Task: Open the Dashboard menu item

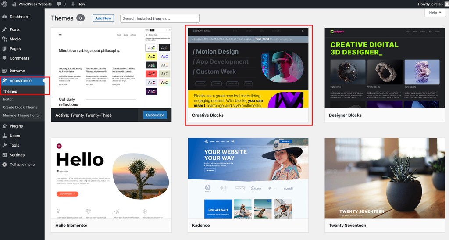Action: (19, 17)
